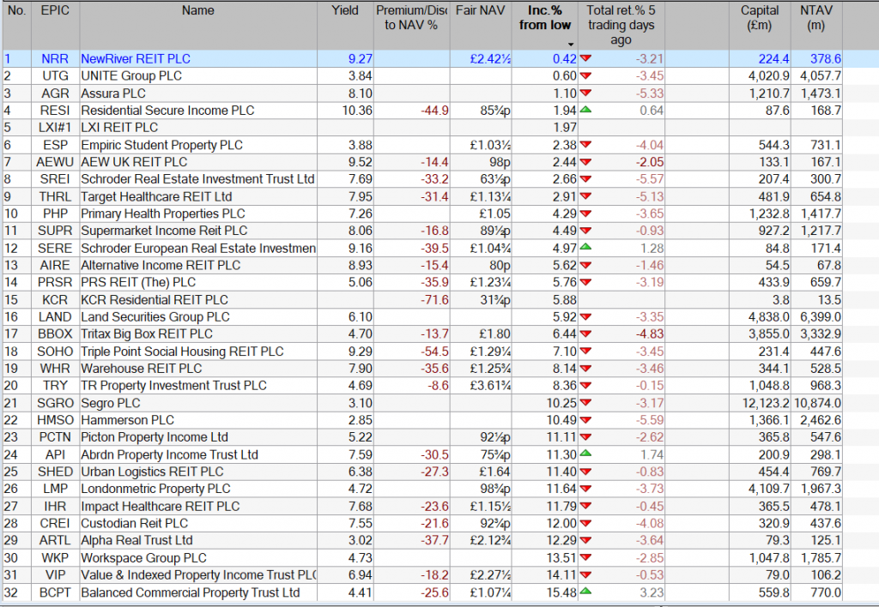Click the red down arrow in Assura PLC row
879x607 pixels.
[585, 93]
